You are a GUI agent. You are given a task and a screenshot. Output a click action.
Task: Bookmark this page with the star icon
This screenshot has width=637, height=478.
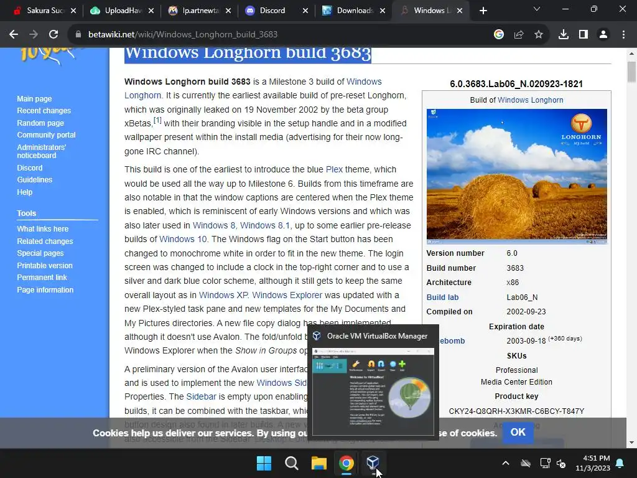click(538, 35)
